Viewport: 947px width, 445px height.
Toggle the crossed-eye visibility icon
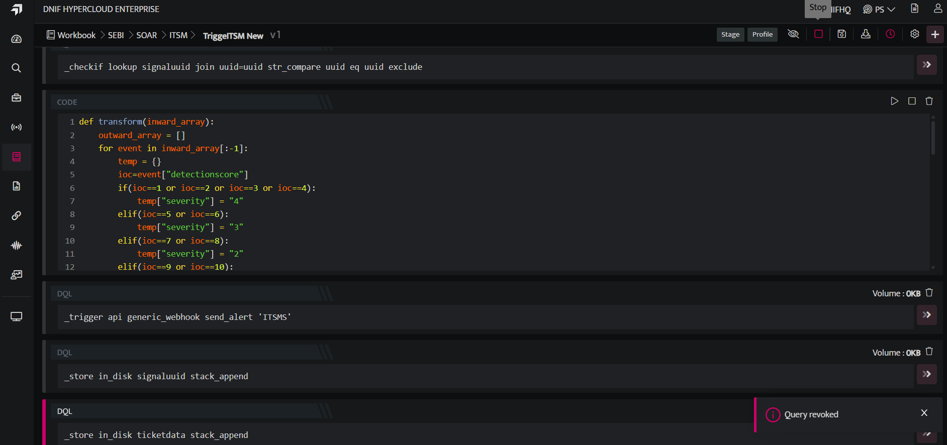(x=793, y=34)
